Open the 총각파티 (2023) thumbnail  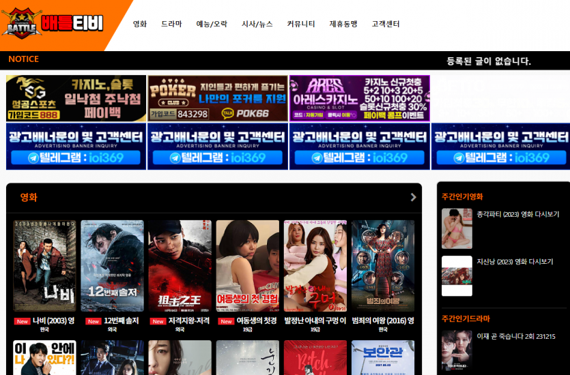[x=457, y=228]
